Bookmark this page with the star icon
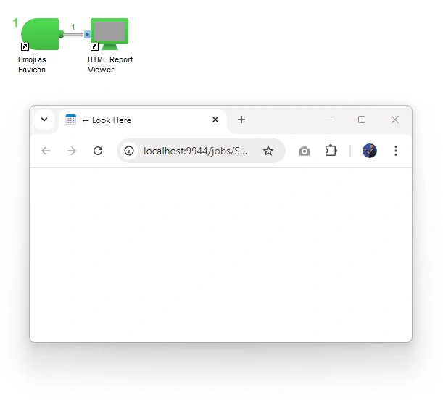443x400 pixels. coord(268,151)
